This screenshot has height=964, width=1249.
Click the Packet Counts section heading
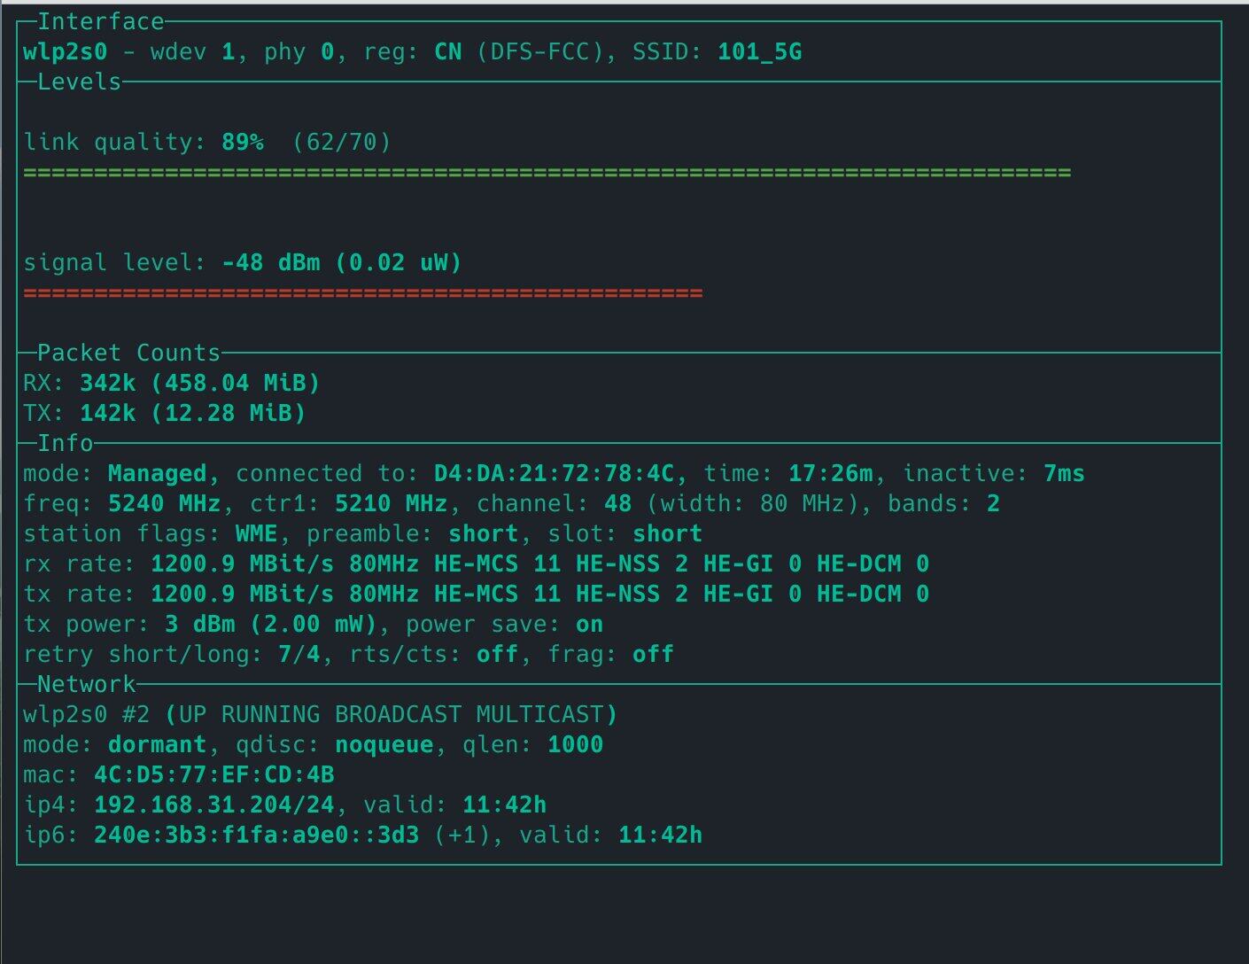[x=129, y=353]
